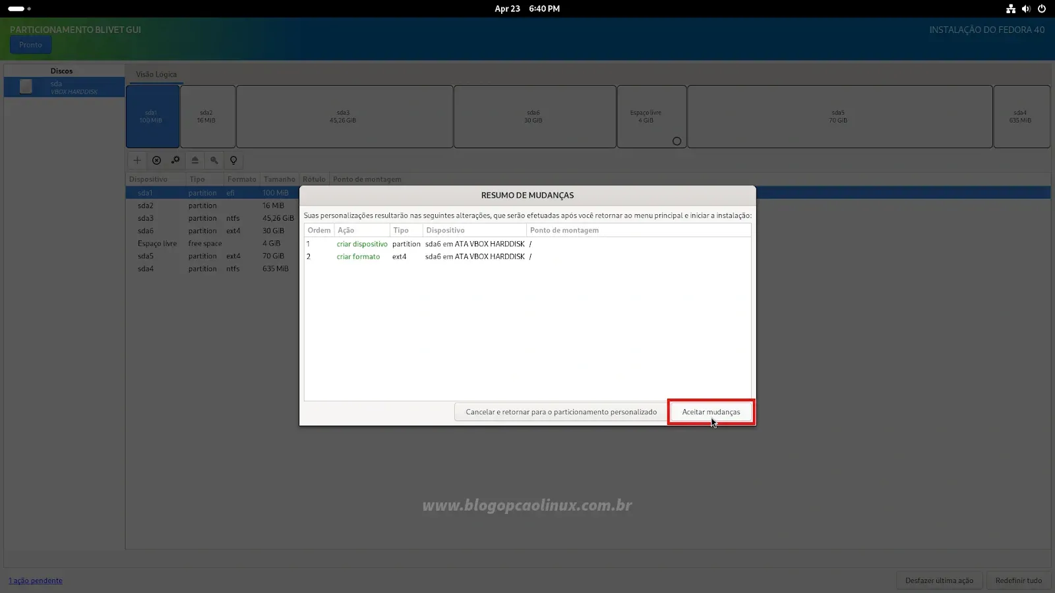Screen dimensions: 1055x593
Task: Click the Pronto button
Action: pos(30,45)
